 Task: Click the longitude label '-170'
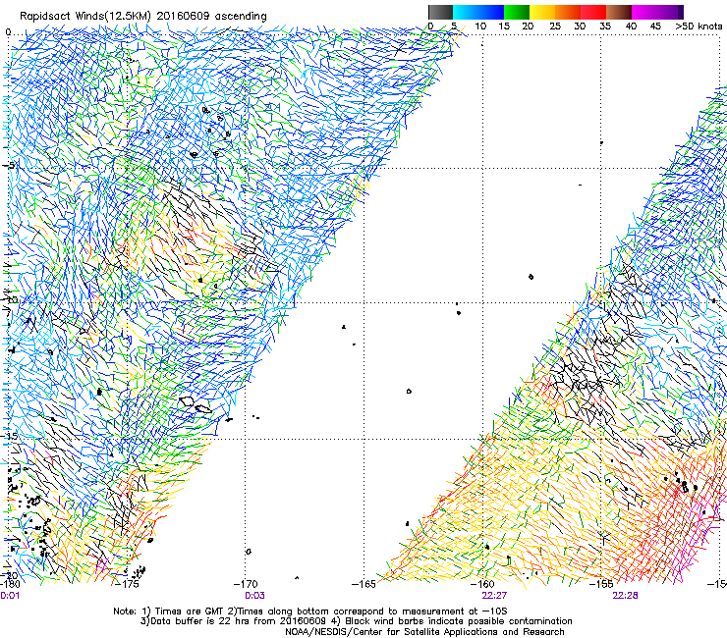(246, 584)
